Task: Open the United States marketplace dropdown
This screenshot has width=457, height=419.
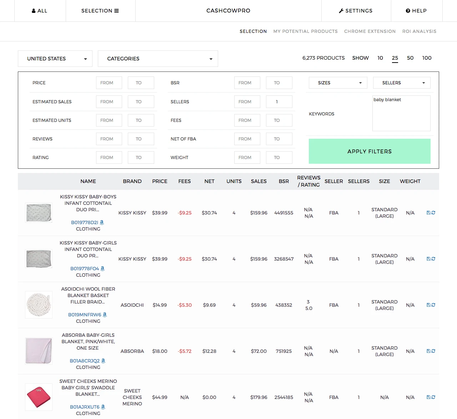Action: tap(55, 59)
